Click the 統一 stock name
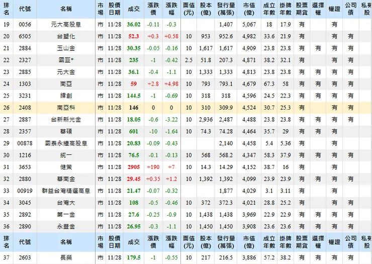372x264 pixels. 66,155
